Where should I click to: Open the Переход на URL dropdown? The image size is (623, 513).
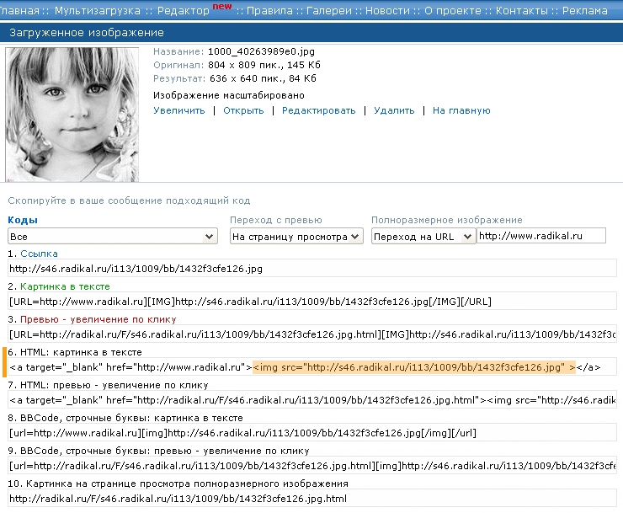[x=423, y=237]
